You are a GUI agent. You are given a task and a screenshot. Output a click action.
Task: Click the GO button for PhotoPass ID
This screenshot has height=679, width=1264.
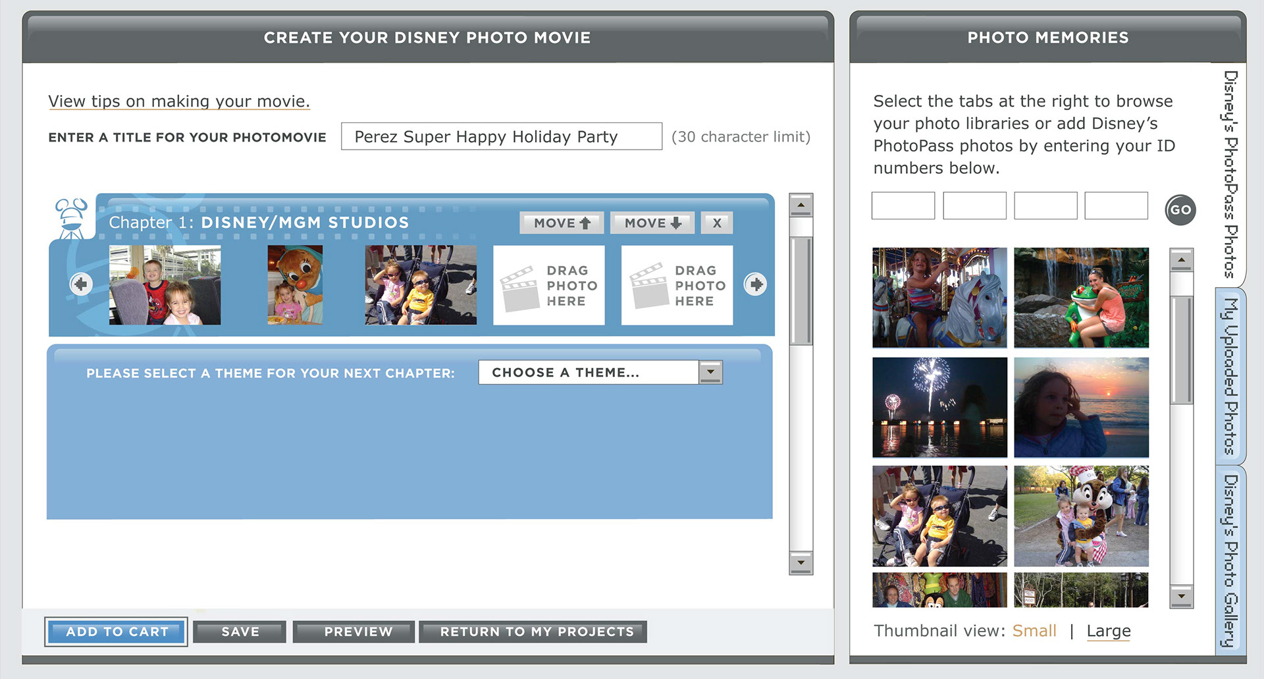coord(1180,210)
